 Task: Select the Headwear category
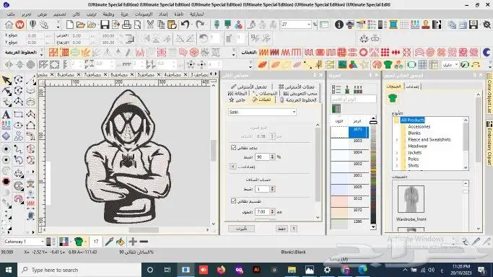[x=417, y=146]
